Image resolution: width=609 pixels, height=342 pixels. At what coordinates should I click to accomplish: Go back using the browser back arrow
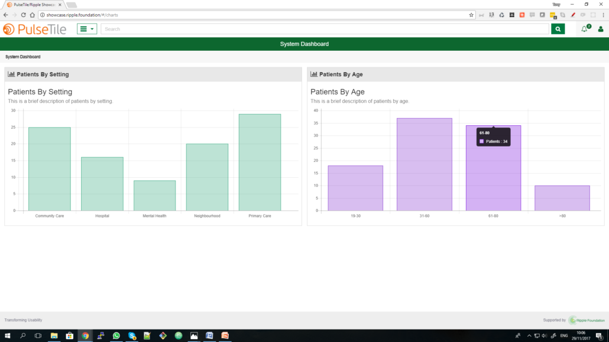[6, 15]
